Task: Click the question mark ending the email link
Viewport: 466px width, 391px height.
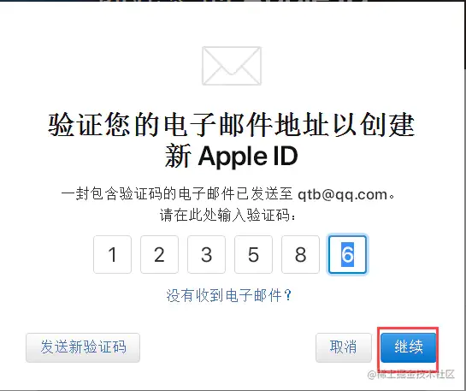Action: [287, 295]
